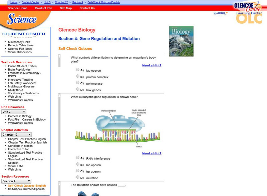Open Contact Us menu item
This screenshot has width=267, height=196.
[x=87, y=8]
